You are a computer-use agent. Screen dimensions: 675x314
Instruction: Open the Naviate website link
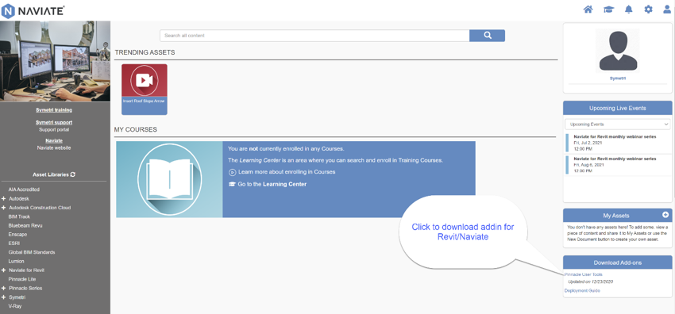coord(54,147)
